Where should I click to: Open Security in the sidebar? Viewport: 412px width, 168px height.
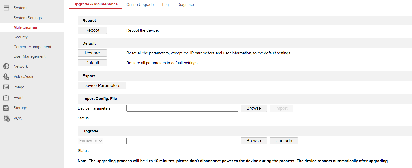pos(21,37)
